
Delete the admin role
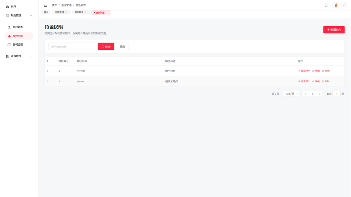click(x=326, y=81)
